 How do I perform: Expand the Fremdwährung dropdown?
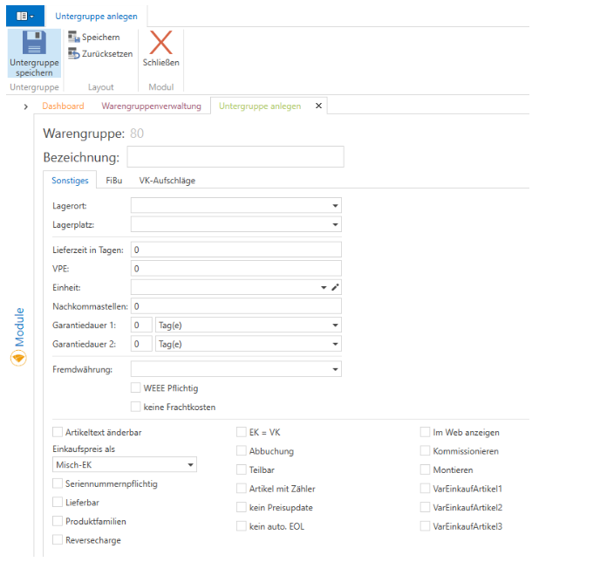335,370
